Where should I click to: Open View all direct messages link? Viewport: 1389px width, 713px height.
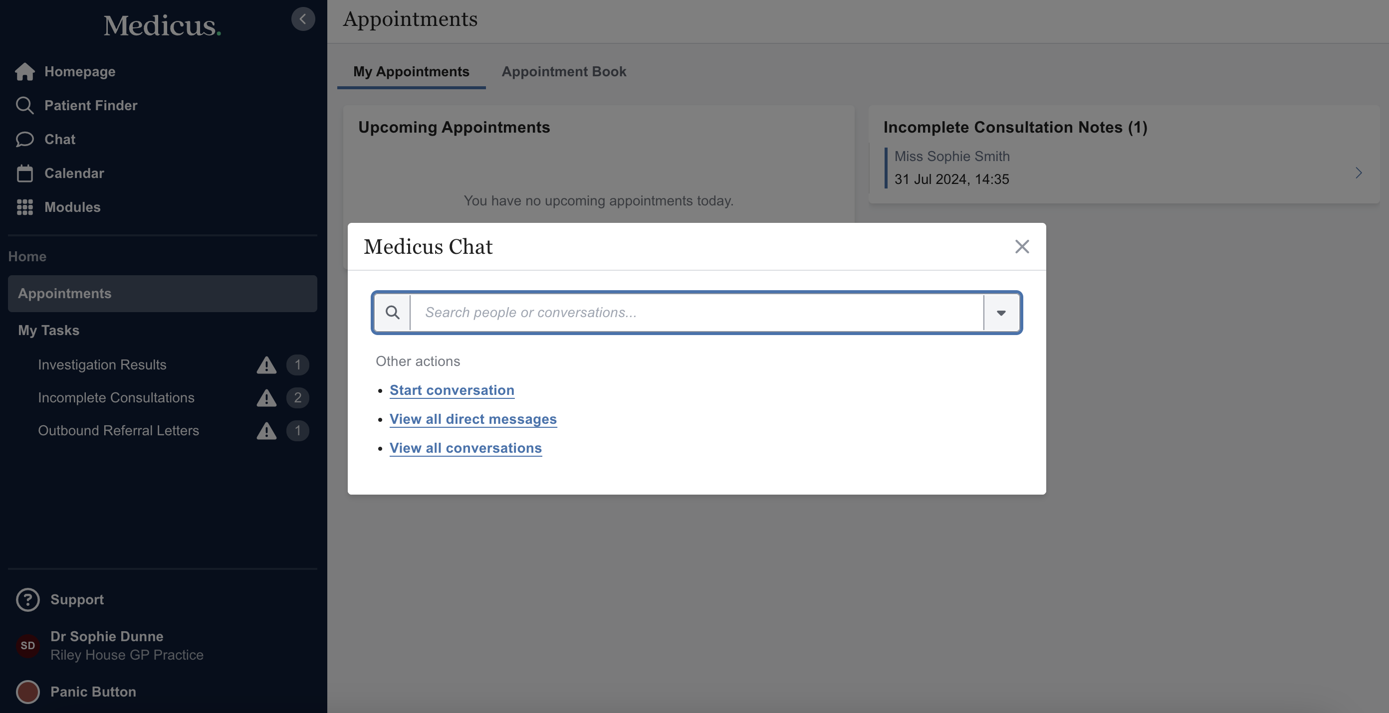(473, 419)
